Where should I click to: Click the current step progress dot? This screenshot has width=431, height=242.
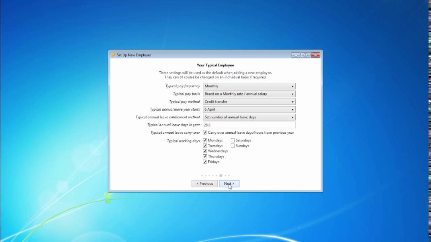coord(221,175)
